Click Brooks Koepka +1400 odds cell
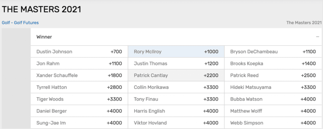The height and width of the screenshot is (129, 323). (273, 64)
